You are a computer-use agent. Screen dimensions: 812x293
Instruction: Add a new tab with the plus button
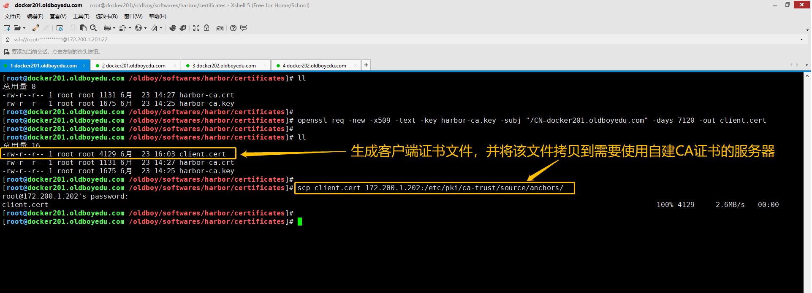366,65
